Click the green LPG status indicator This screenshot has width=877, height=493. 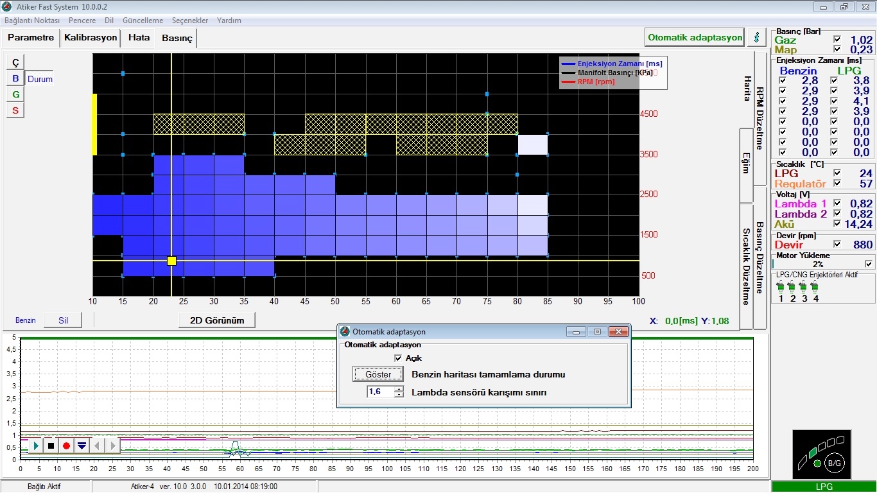824,487
